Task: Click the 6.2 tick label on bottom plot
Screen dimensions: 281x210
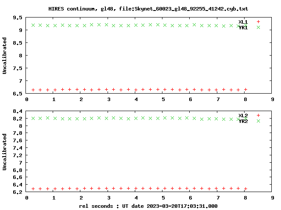Action: [18, 192]
